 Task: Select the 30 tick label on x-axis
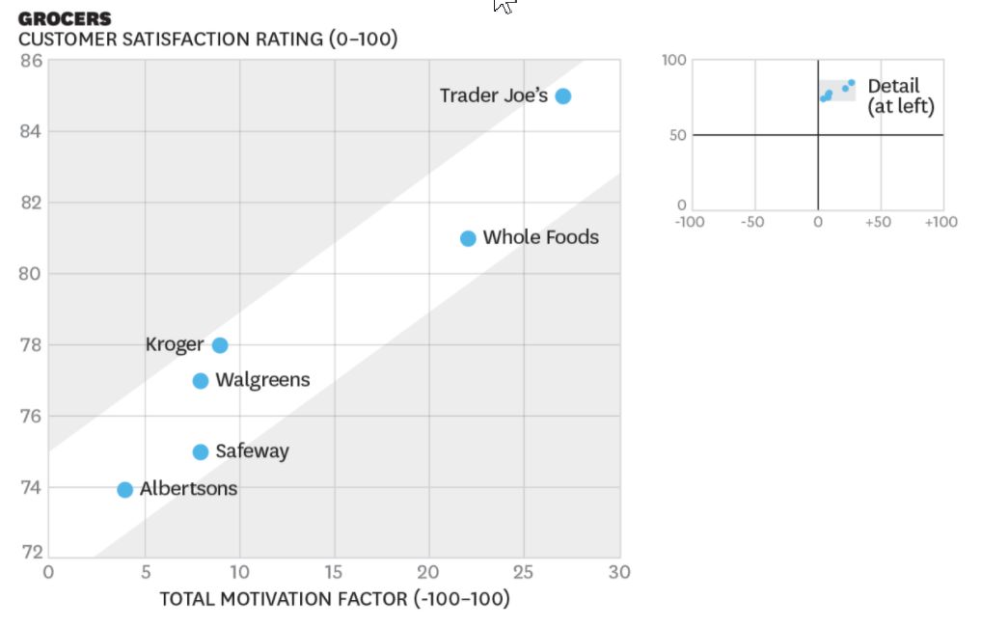coord(619,572)
